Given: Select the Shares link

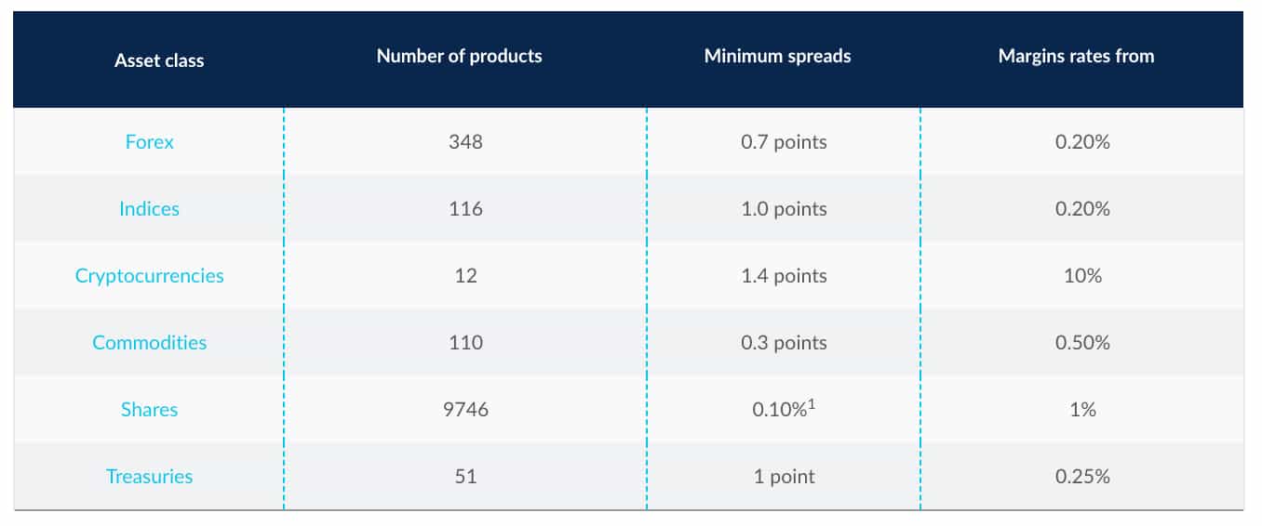Looking at the screenshot, I should (149, 410).
